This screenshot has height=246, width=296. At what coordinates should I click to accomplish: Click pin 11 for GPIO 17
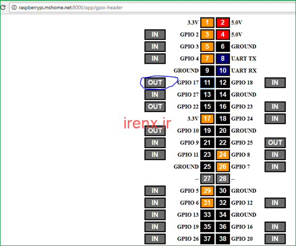207,82
